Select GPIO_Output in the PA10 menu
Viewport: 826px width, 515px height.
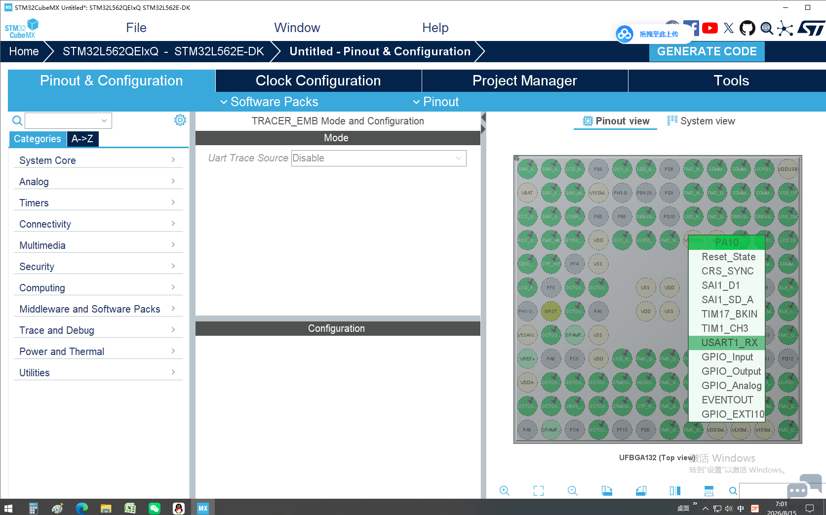727,371
